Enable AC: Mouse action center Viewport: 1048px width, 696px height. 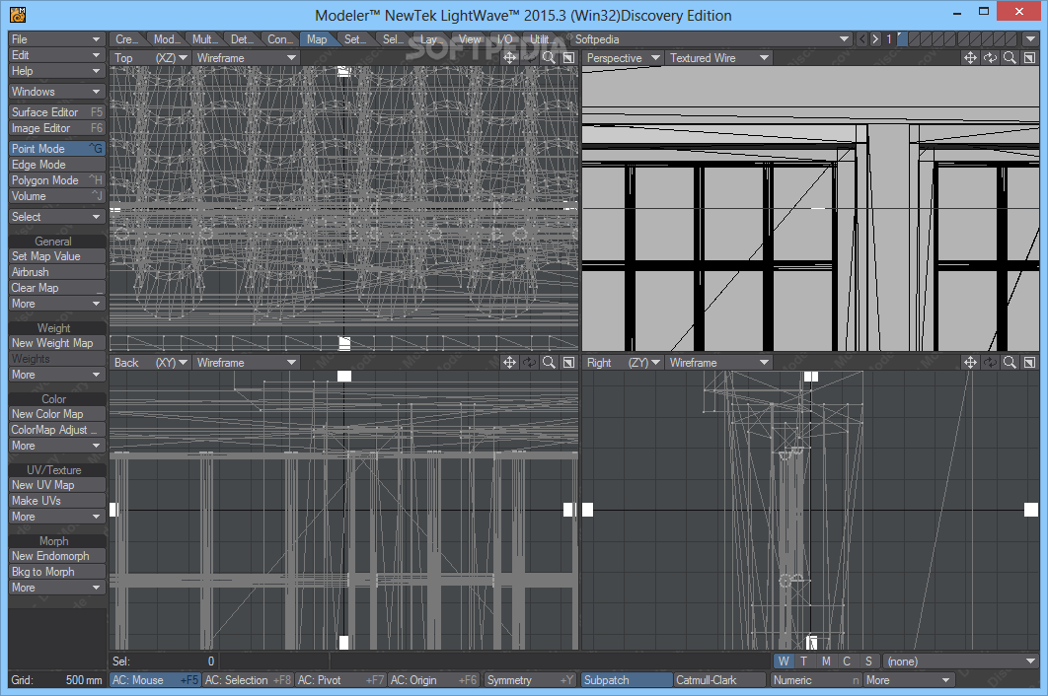(x=155, y=680)
